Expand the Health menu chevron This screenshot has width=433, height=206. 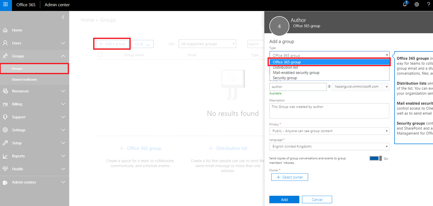(x=63, y=169)
